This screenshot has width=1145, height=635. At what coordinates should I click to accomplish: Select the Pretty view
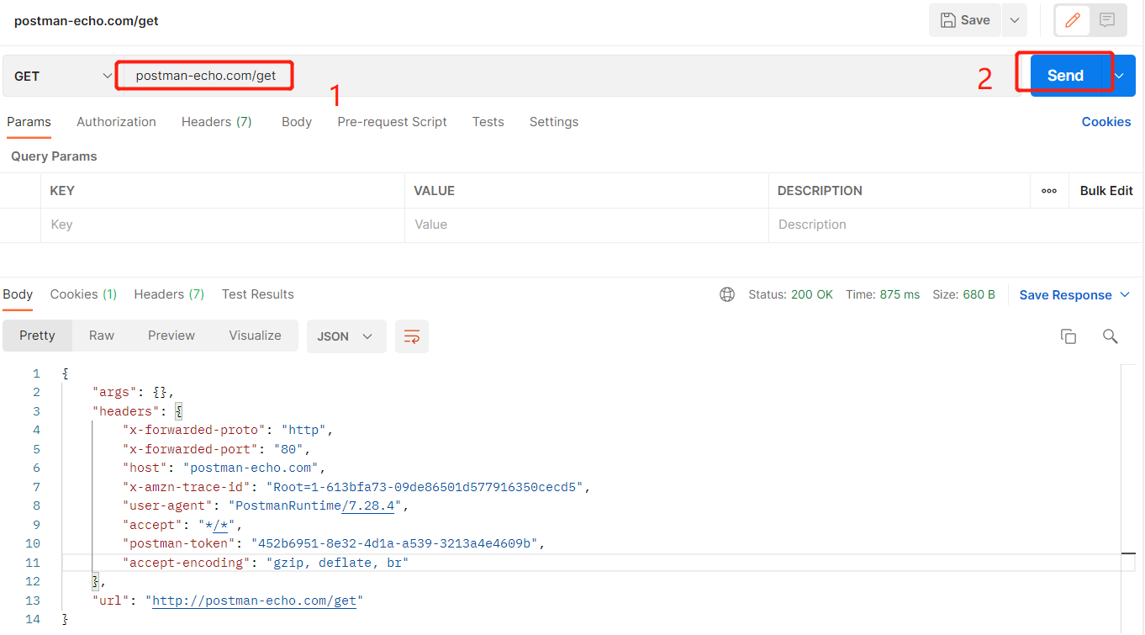(37, 336)
